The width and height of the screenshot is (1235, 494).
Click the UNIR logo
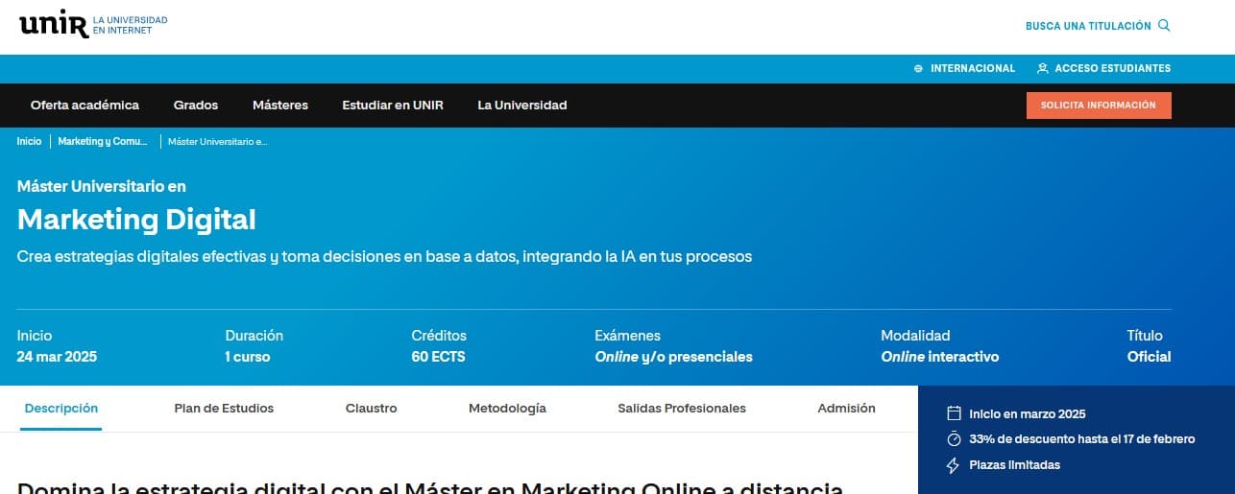tap(93, 26)
